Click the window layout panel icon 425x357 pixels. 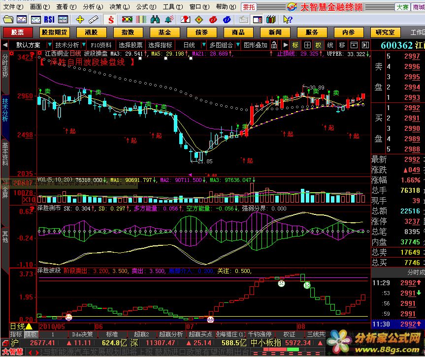coord(257,20)
